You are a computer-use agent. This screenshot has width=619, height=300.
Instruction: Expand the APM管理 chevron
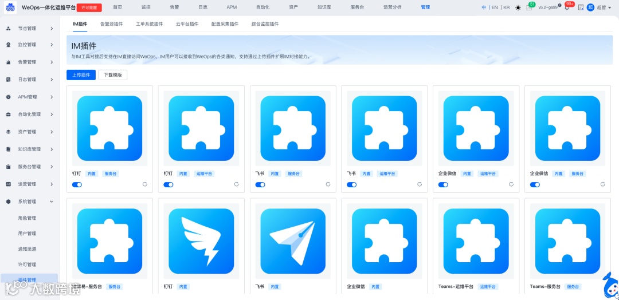pos(52,97)
